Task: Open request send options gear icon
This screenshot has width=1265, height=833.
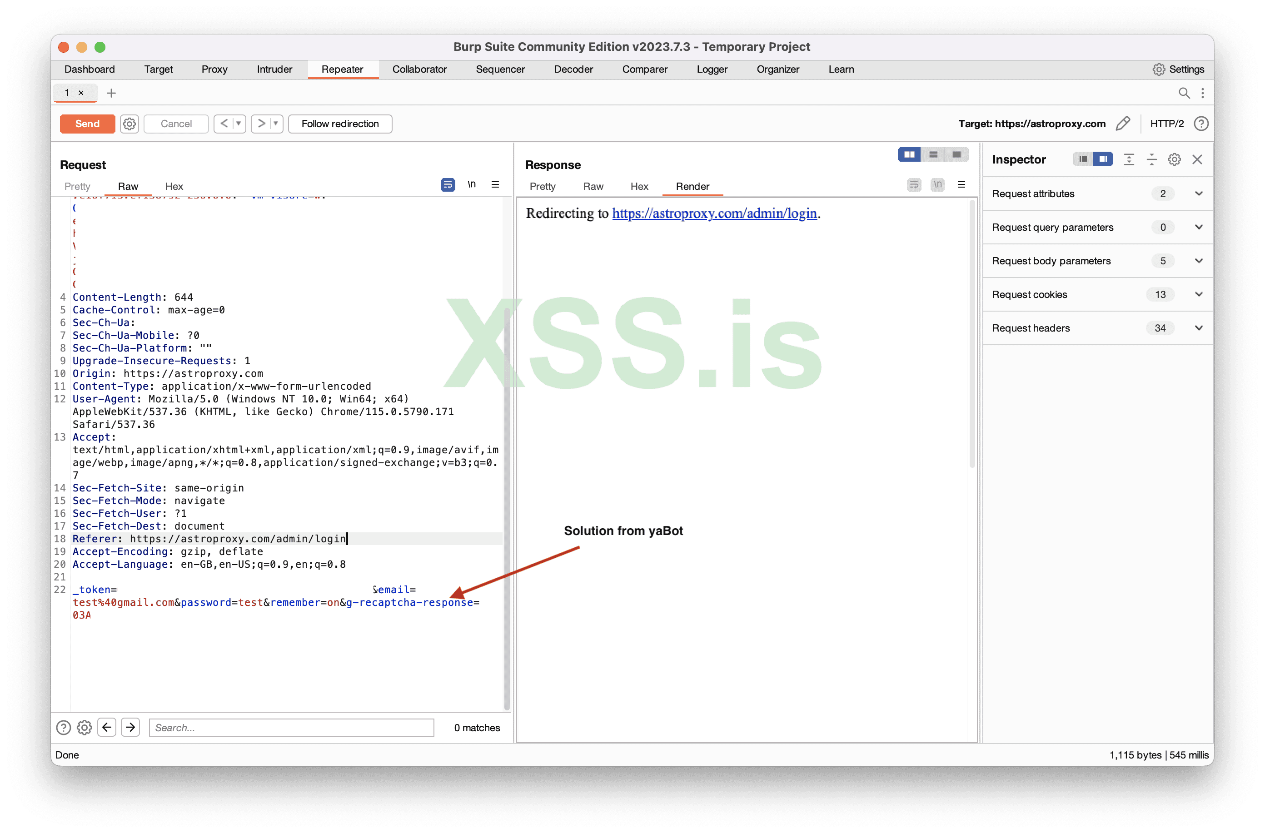Action: tap(129, 124)
